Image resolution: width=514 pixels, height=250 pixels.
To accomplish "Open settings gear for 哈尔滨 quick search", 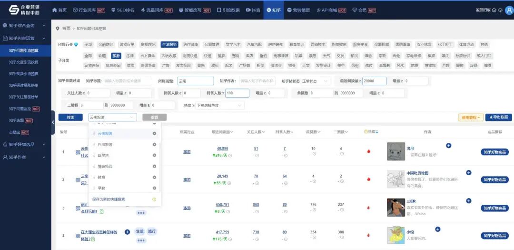I will [x=154, y=156].
